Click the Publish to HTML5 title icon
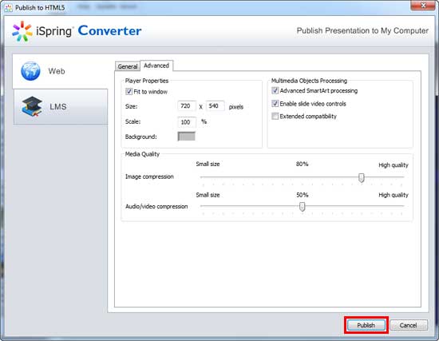 point(9,8)
